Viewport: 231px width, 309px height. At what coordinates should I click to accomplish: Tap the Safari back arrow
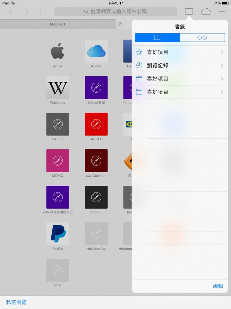tap(11, 12)
